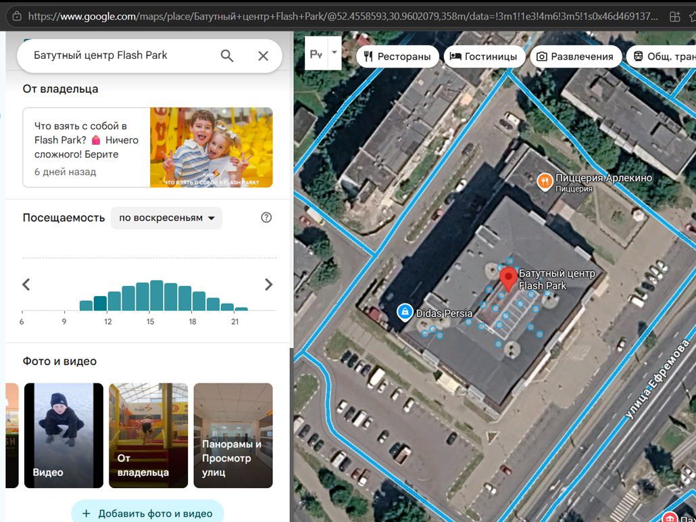Click the smallest bar after 21 hours
This screenshot has width=696, height=522.
click(x=241, y=309)
